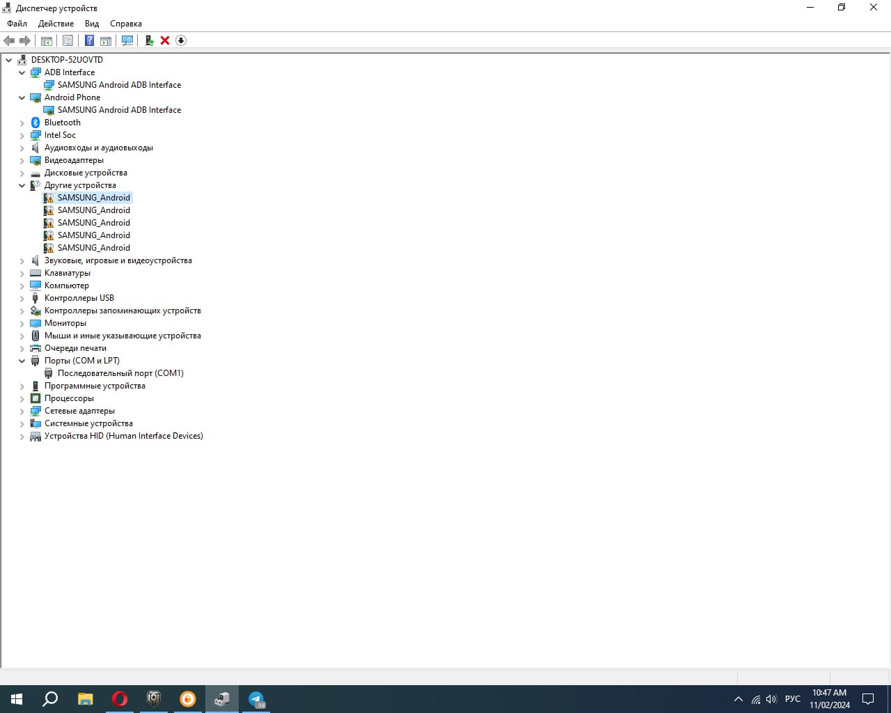Click the port icon beside Последовательный порт (COM1)

click(x=49, y=373)
